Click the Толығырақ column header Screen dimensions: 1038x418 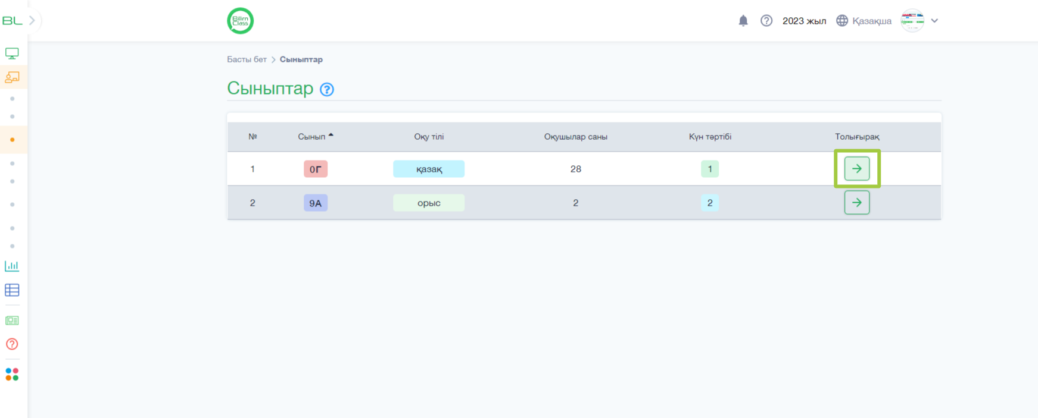point(857,137)
